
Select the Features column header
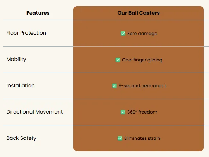coord(38,13)
